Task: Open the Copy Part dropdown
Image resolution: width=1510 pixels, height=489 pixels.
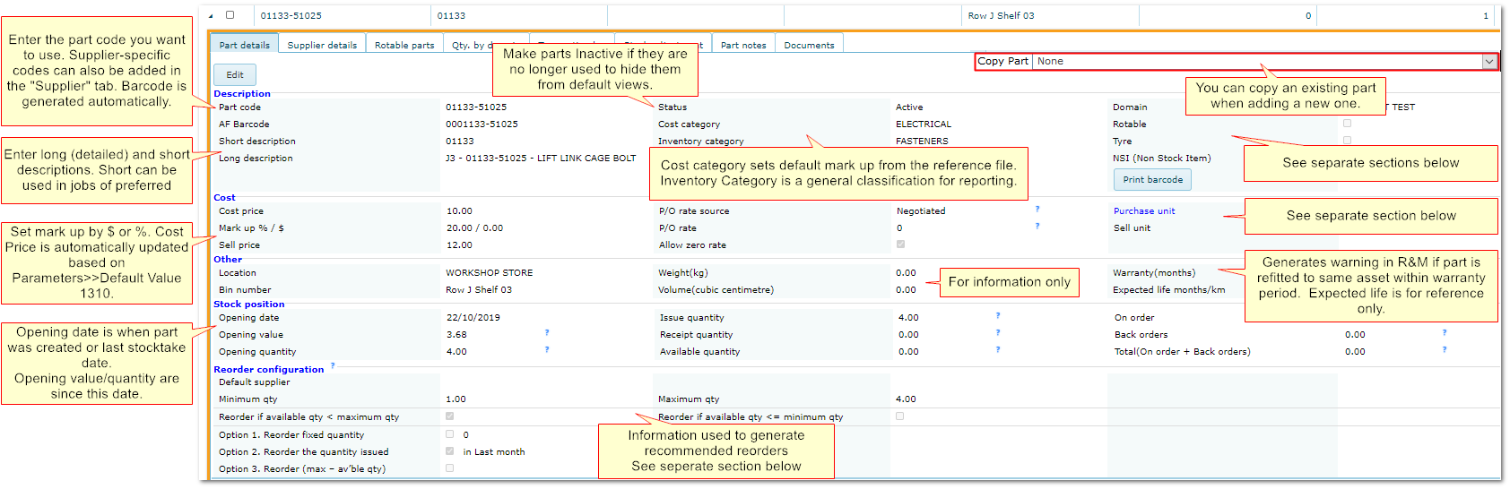Action: pos(1488,62)
